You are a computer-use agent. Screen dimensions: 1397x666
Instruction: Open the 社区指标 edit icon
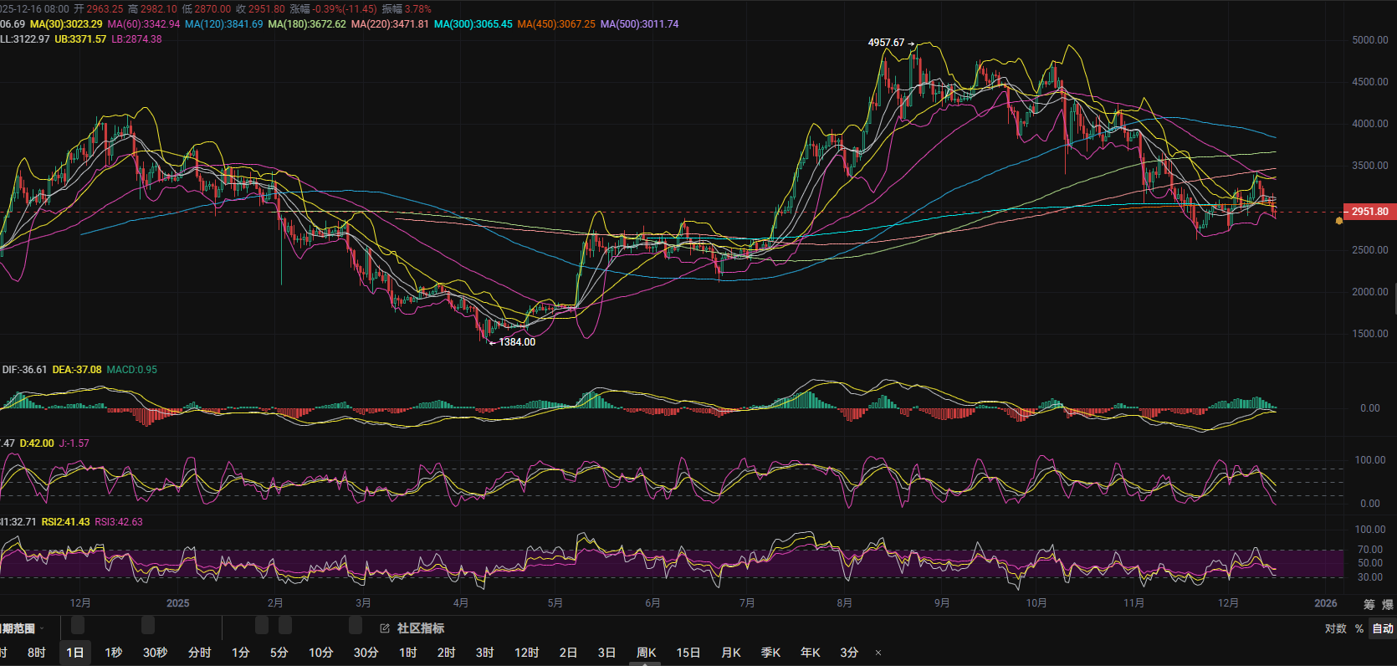point(385,628)
